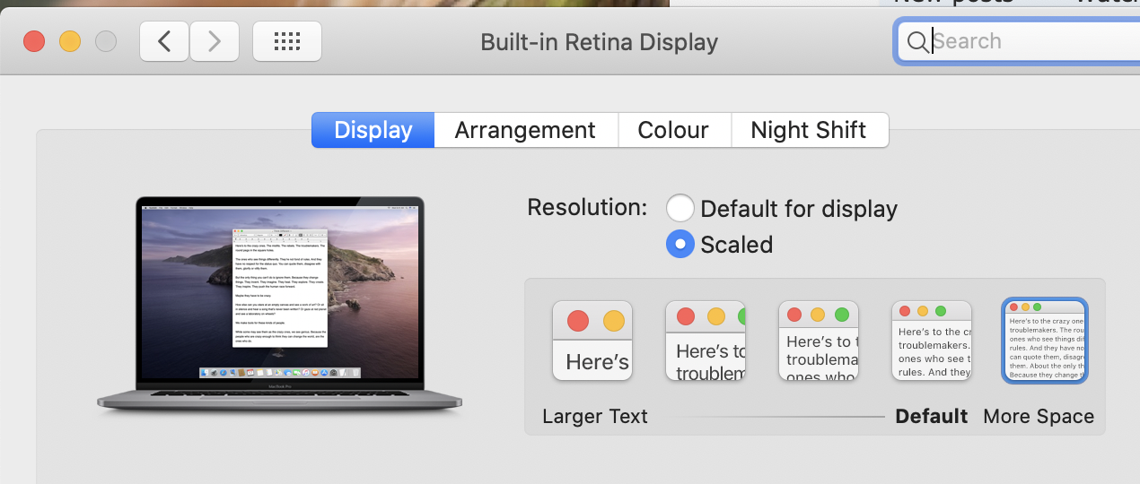Focus the Search field
Viewport: 1140px width, 484px height.
click(1020, 41)
